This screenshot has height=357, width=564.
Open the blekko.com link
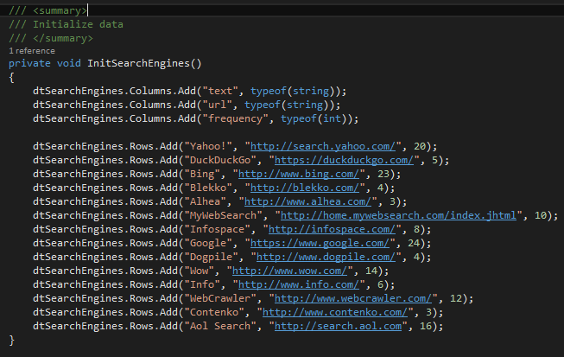[305, 188]
